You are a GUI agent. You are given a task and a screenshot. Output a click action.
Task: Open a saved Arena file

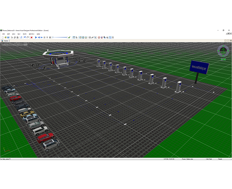tap(6, 37)
